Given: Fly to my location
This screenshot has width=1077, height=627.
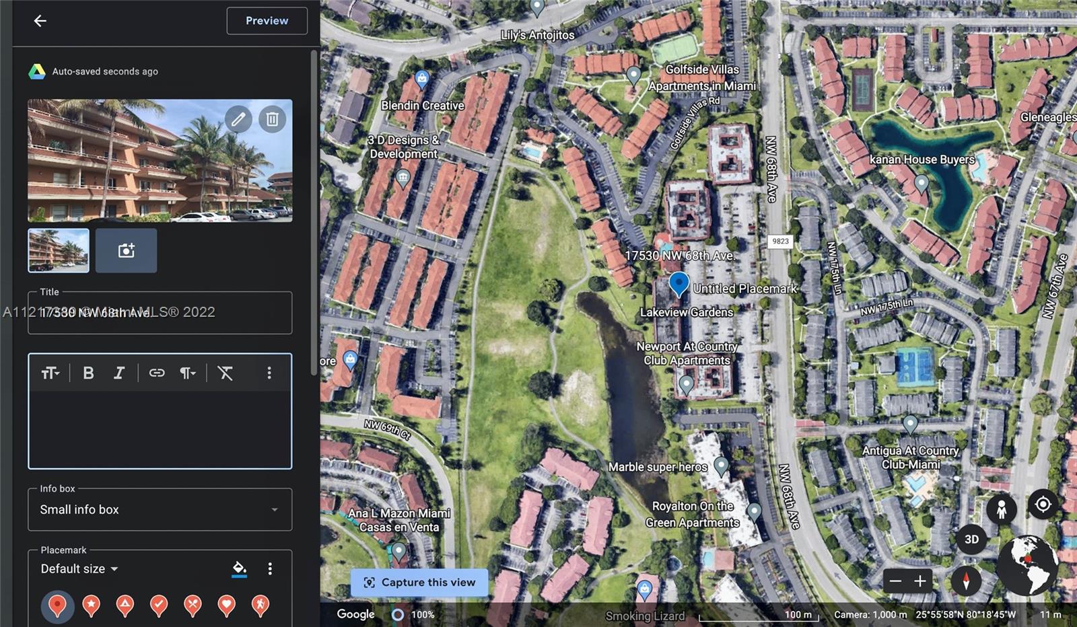Looking at the screenshot, I should tap(1043, 505).
